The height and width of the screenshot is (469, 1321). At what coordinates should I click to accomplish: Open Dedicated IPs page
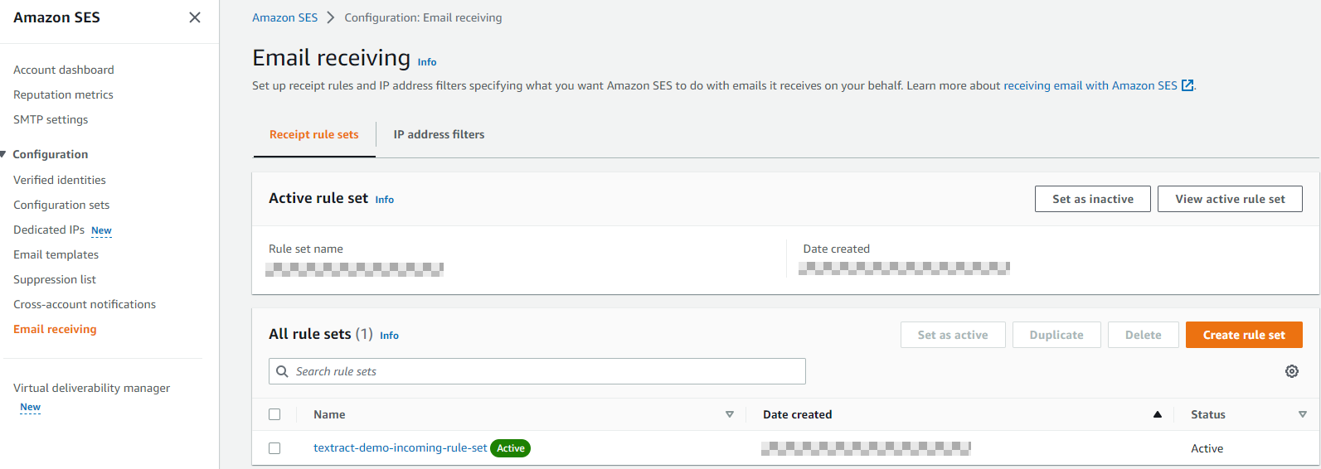tap(49, 230)
